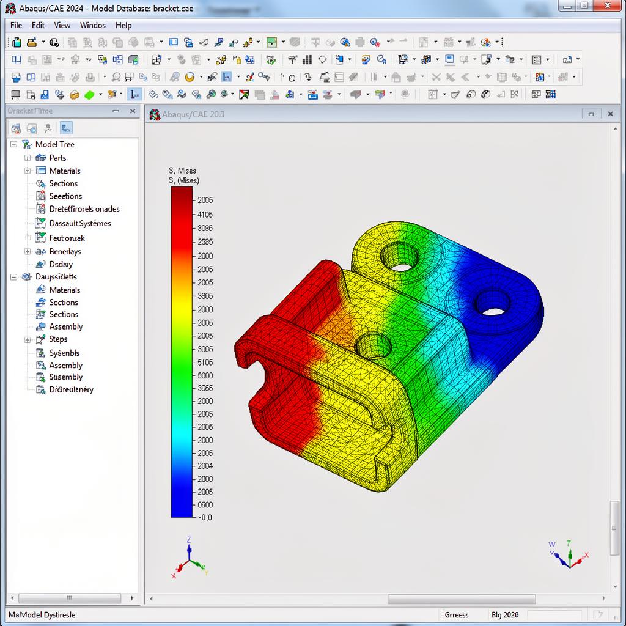This screenshot has width=626, height=626.
Task: Click the gray monitor icon in bottom toolbar row
Action: [15, 95]
